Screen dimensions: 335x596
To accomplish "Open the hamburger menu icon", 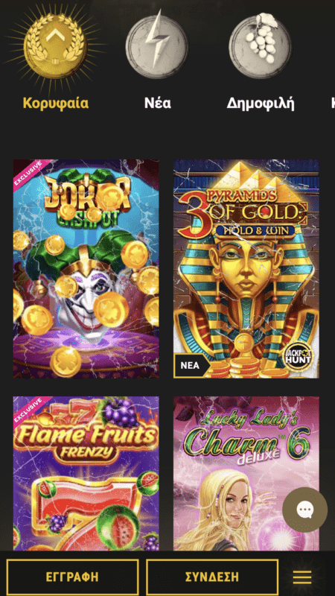I will [302, 577].
